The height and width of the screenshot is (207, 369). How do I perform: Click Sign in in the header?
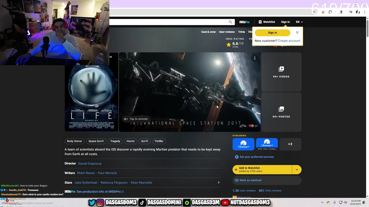(285, 22)
